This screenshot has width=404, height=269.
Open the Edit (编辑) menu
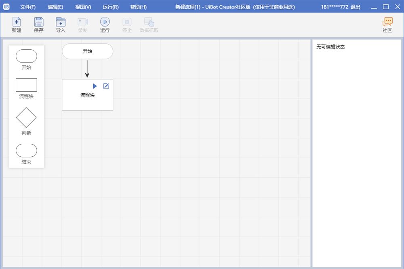pos(55,7)
